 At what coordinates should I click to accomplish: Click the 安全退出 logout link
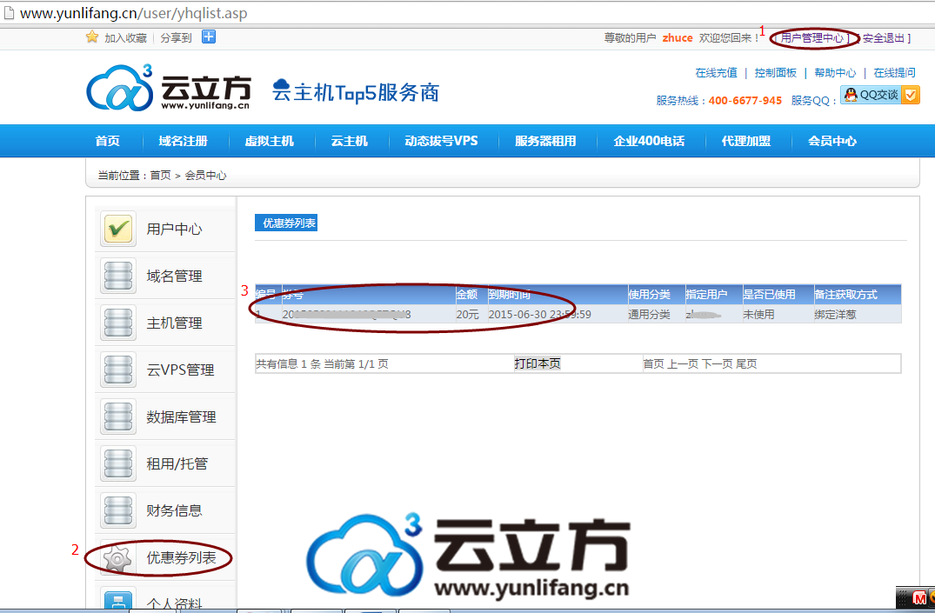885,38
